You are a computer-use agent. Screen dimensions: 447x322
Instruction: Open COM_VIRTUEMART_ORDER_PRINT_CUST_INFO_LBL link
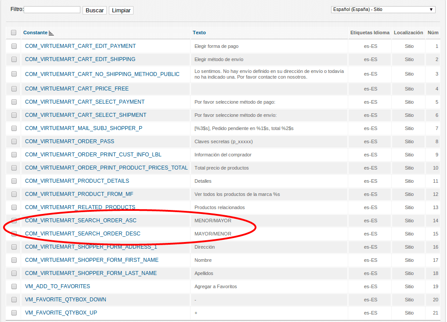pos(93,155)
